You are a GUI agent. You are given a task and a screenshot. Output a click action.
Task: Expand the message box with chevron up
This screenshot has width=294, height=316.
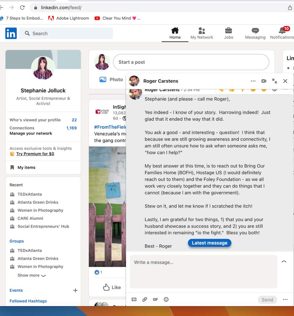pyautogui.click(x=284, y=262)
